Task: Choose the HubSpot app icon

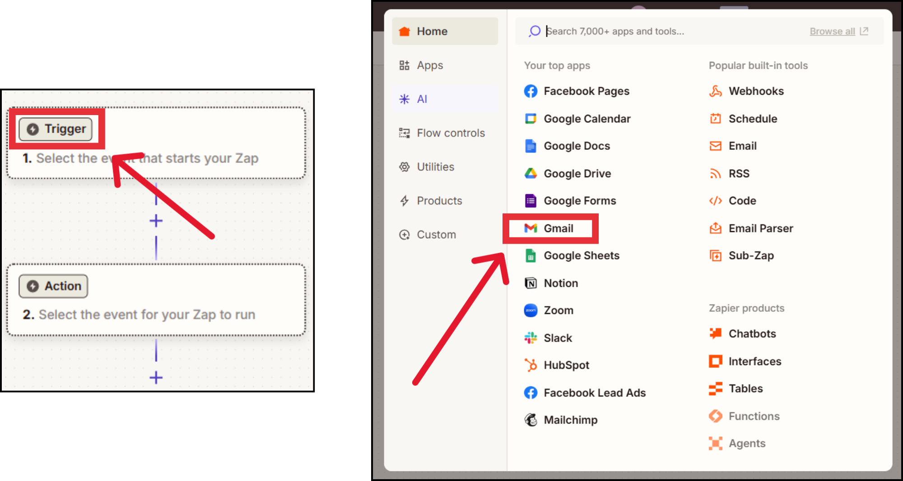Action: pyautogui.click(x=531, y=365)
